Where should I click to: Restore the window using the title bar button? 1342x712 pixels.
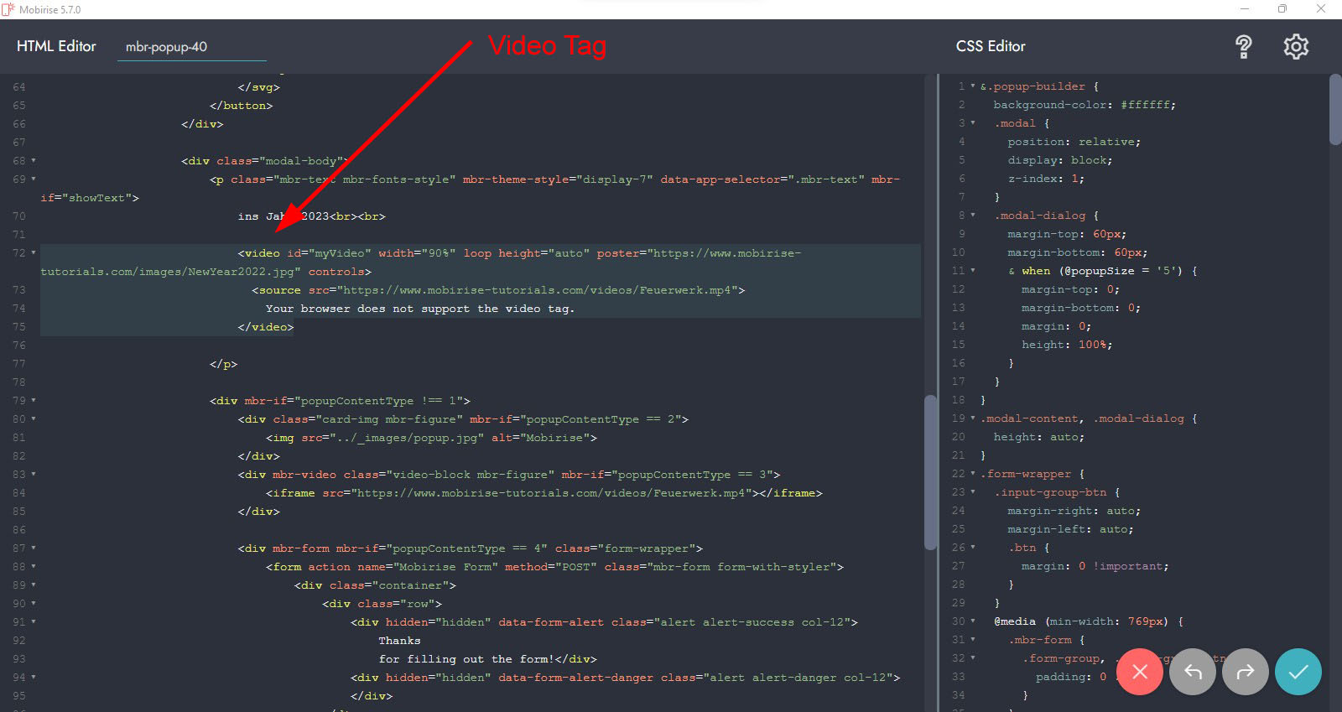(x=1282, y=9)
